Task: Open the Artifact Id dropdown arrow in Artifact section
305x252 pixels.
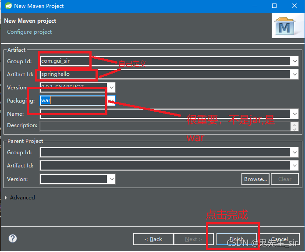Action: click(294, 75)
